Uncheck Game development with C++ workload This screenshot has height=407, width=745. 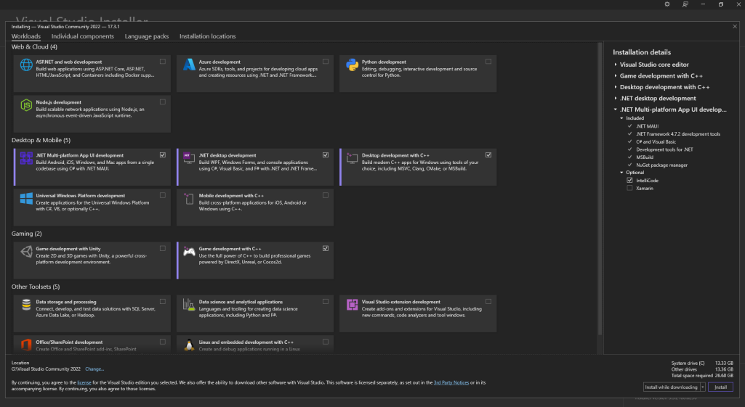[326, 248]
